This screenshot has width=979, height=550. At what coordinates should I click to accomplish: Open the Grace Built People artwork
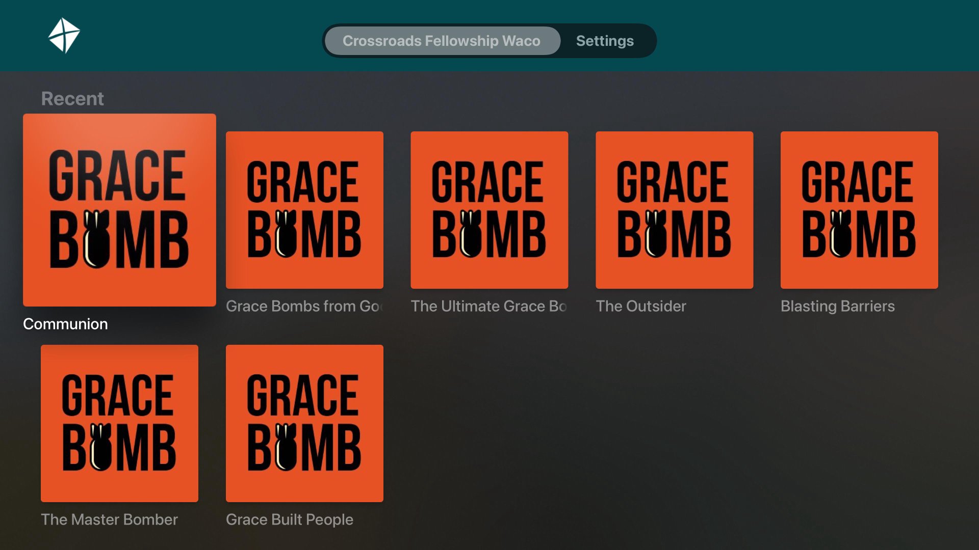click(304, 423)
